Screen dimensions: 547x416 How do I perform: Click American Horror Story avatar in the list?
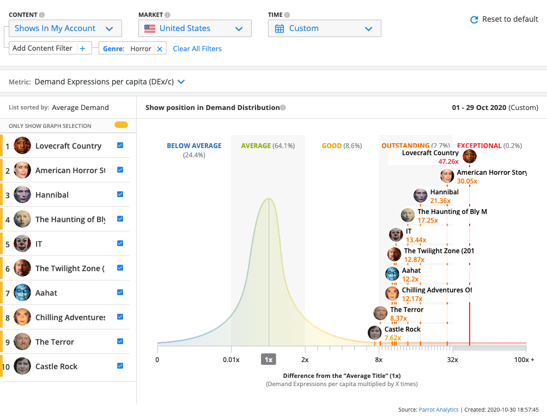click(x=22, y=170)
